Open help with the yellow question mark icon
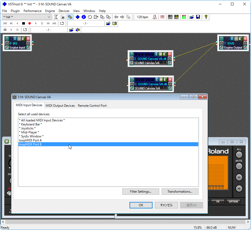 [206, 17]
